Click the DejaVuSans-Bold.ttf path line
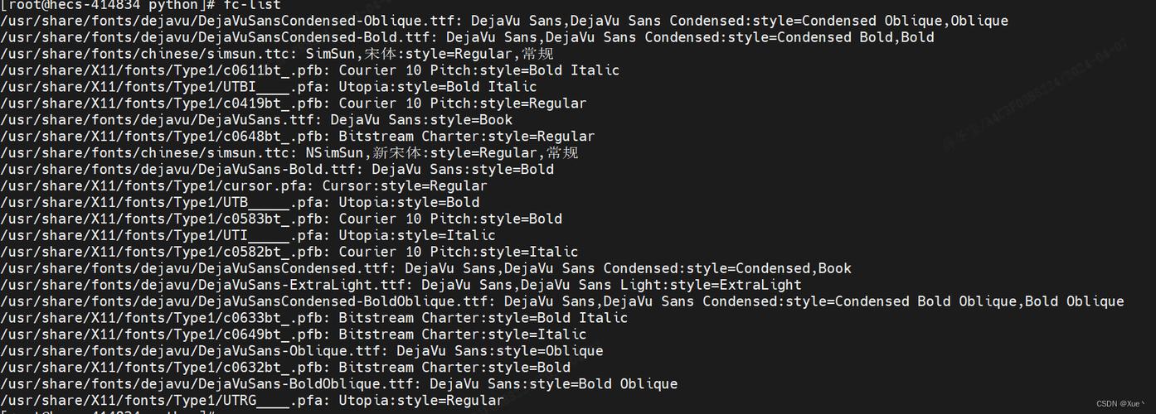The image size is (1156, 414). pos(277,170)
